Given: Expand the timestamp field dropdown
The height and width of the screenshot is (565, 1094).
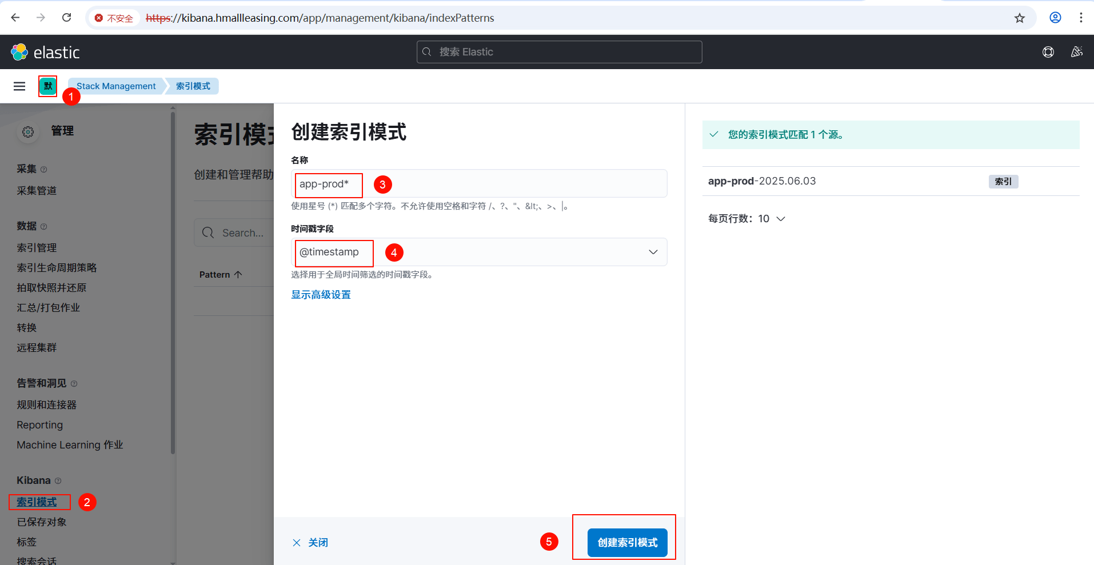Looking at the screenshot, I should [653, 252].
